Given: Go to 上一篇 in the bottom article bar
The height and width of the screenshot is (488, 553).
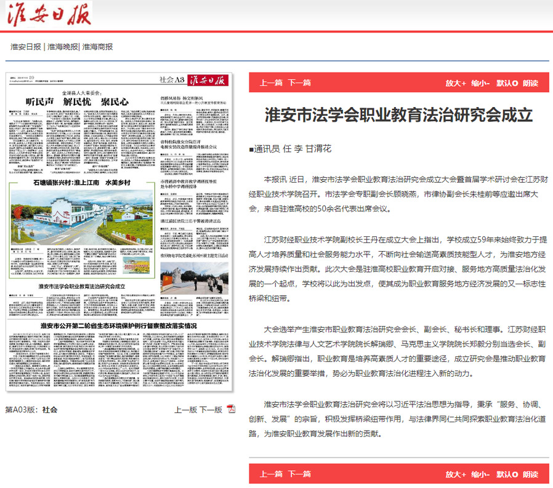Looking at the screenshot, I should click(271, 474).
